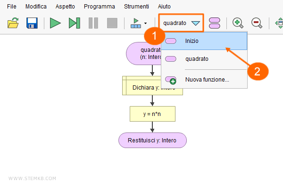Open the Strumenti menu
Image resolution: width=283 pixels, height=190 pixels.
pos(136,7)
